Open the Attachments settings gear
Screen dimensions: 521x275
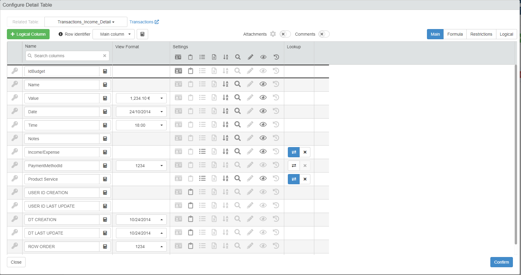[273, 34]
